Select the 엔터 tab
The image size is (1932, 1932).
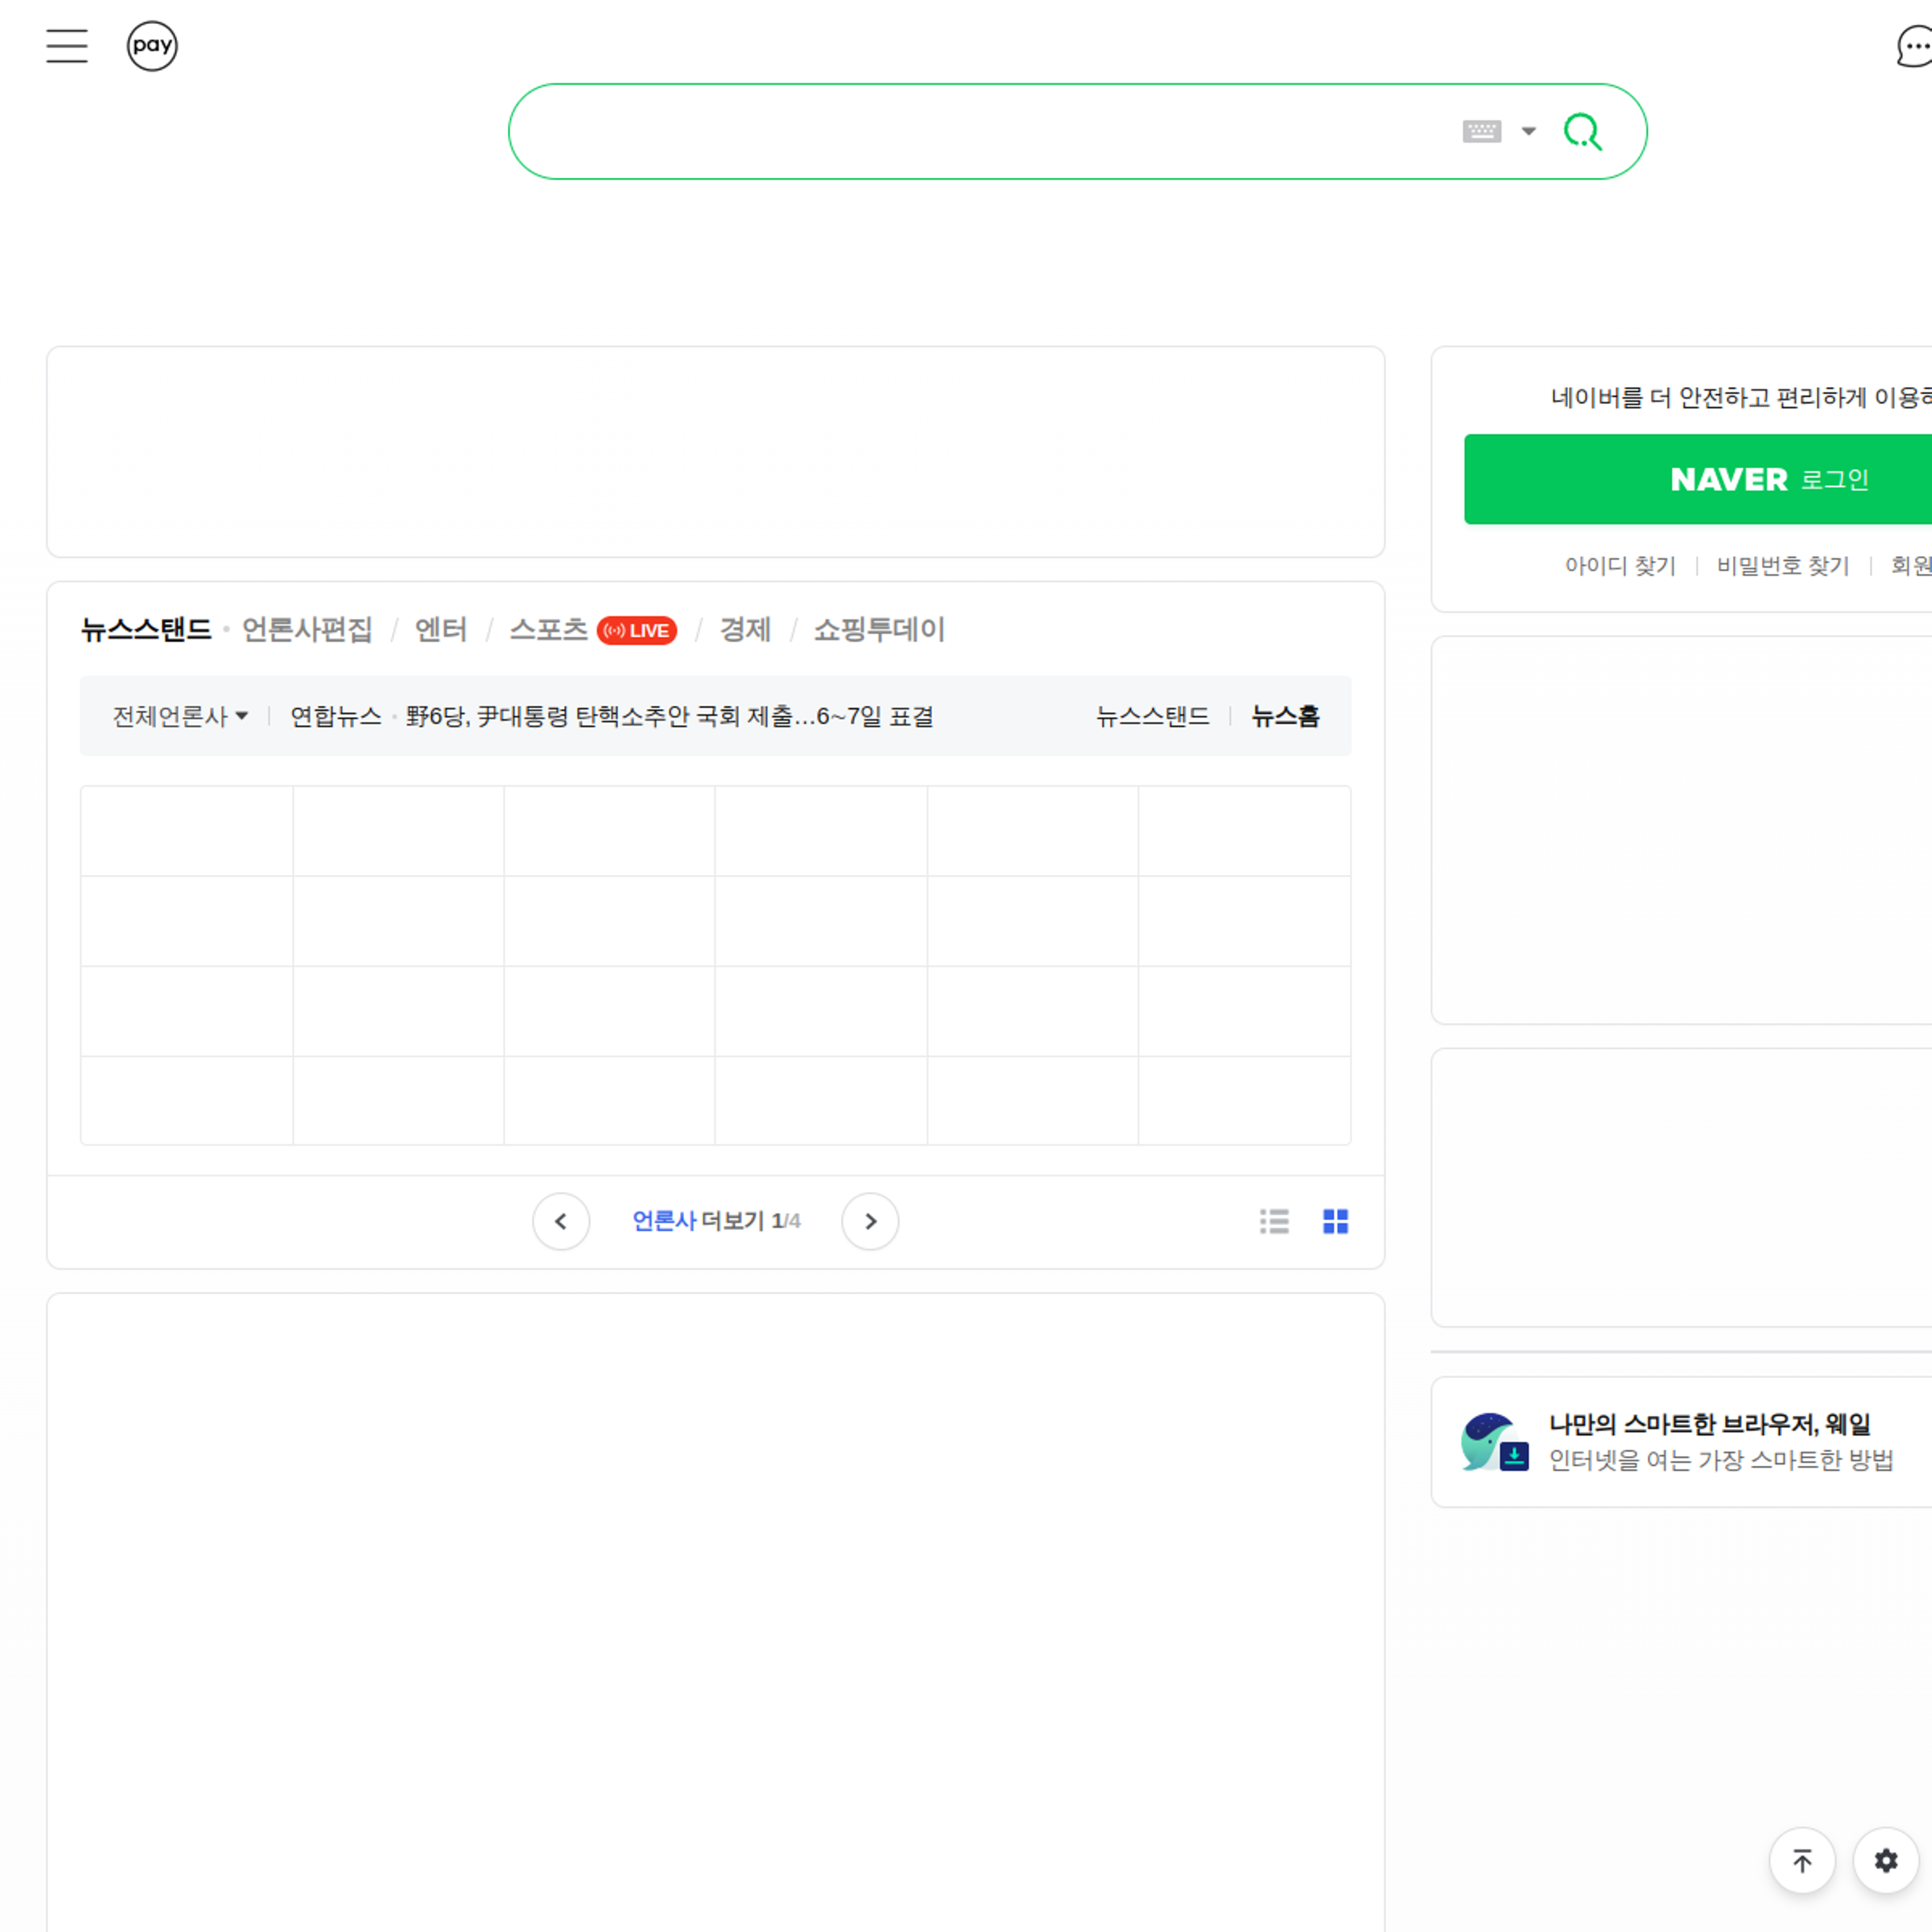coord(441,629)
